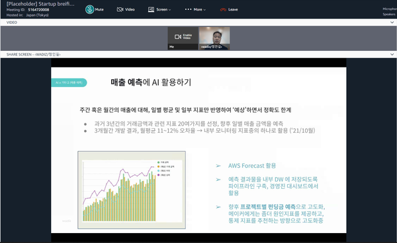
Task: Click the VIDEO section header label
Action: (x=12, y=22)
